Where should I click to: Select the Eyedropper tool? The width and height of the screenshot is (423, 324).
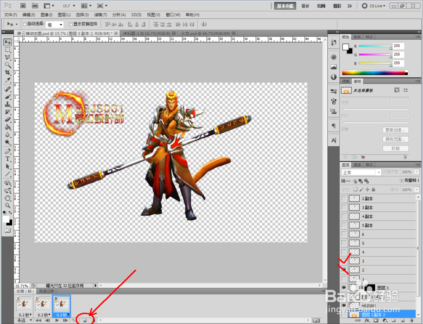point(8,80)
